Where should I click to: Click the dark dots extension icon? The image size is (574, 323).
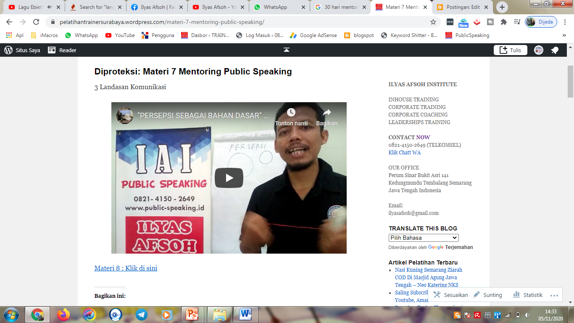[450, 22]
